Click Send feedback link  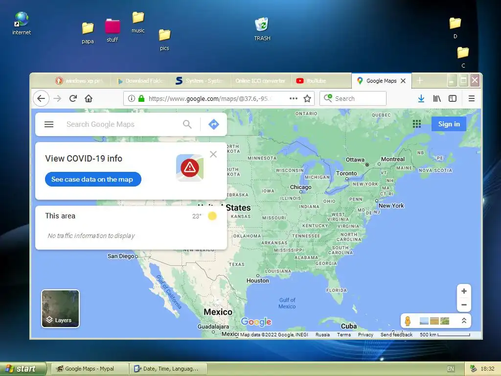coord(396,335)
